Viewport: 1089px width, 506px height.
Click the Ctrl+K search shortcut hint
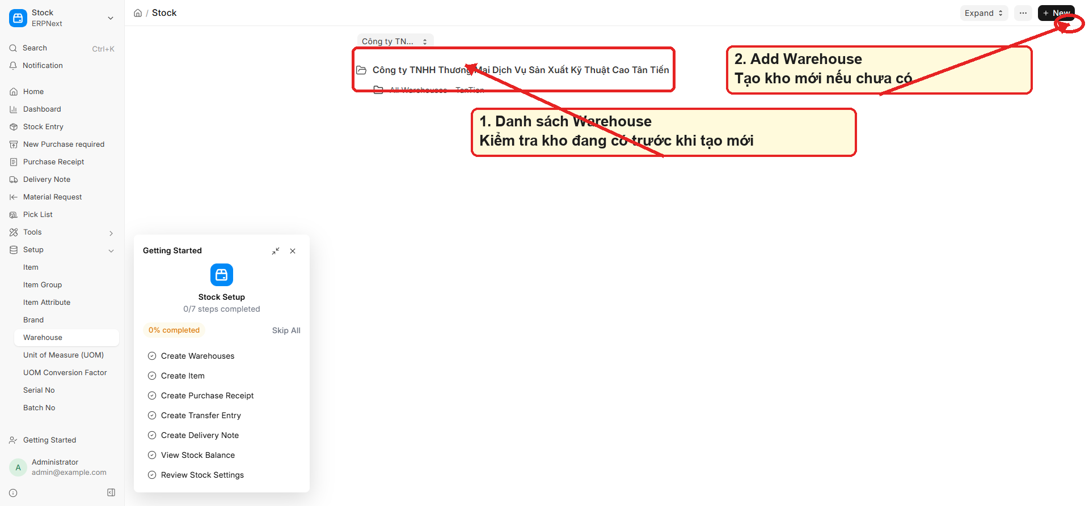[x=103, y=49]
